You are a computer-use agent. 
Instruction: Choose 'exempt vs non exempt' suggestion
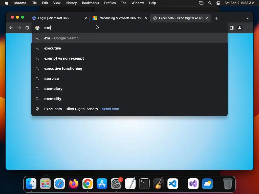129,58
